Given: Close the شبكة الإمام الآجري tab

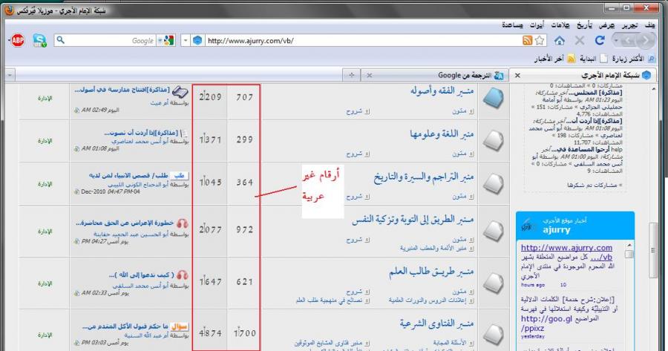Looking at the screenshot, I should pyautogui.click(x=517, y=75).
